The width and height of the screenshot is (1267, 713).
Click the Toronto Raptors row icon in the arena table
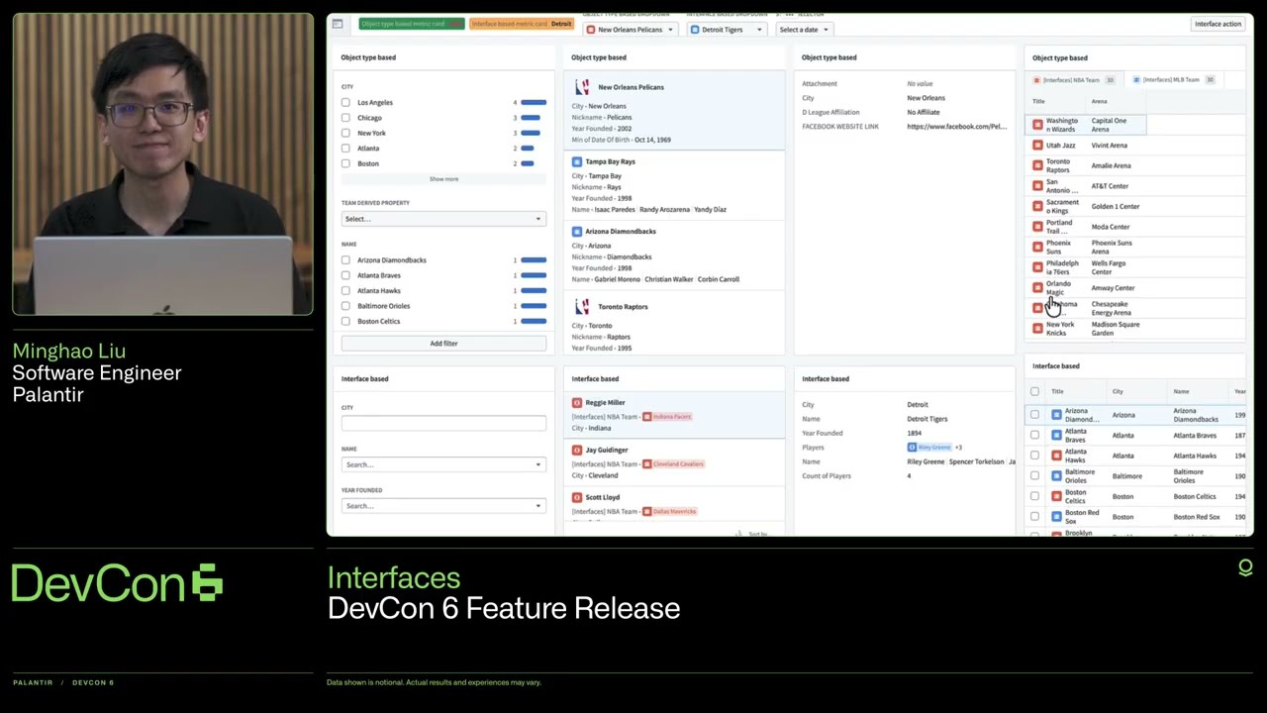coord(1037,165)
